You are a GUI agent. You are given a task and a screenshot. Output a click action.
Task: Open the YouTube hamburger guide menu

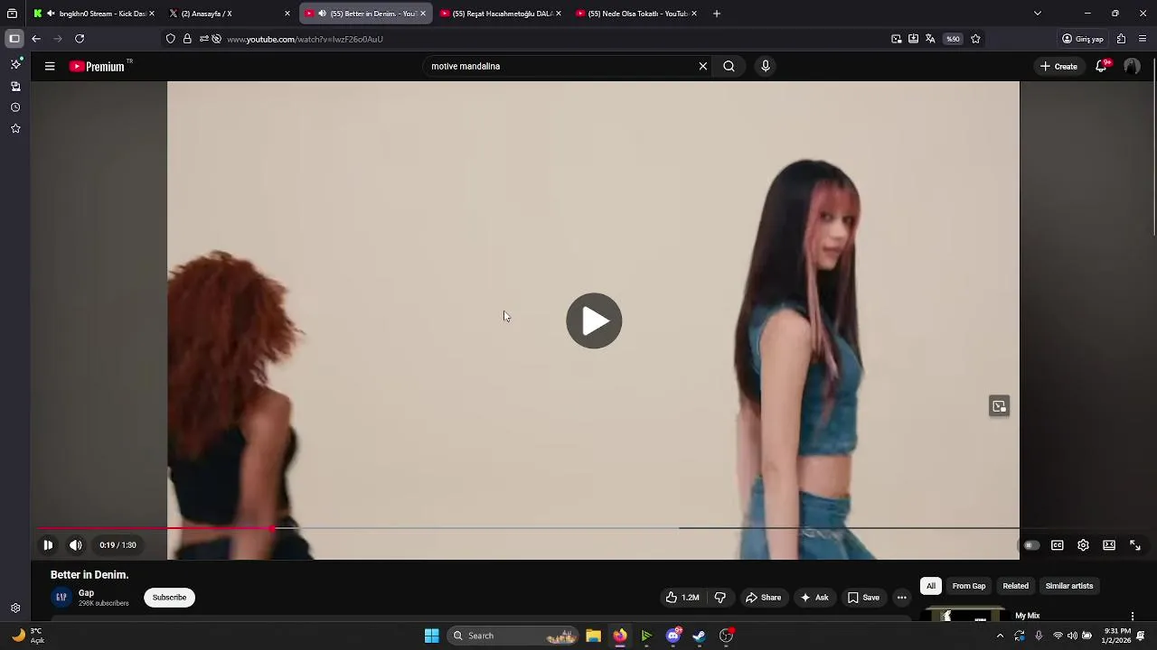pos(50,66)
